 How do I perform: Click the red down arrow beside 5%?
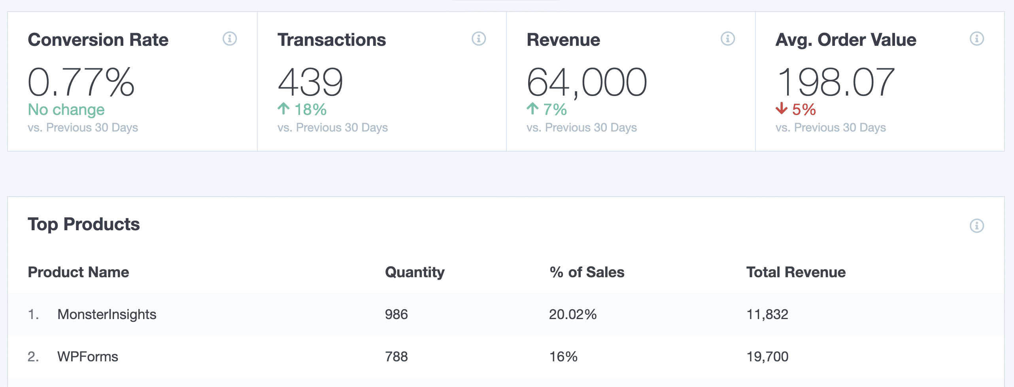(782, 109)
